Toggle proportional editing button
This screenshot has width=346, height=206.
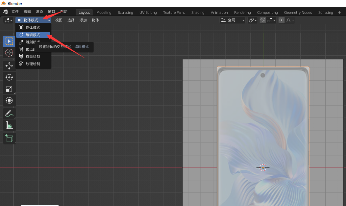click(x=282, y=20)
